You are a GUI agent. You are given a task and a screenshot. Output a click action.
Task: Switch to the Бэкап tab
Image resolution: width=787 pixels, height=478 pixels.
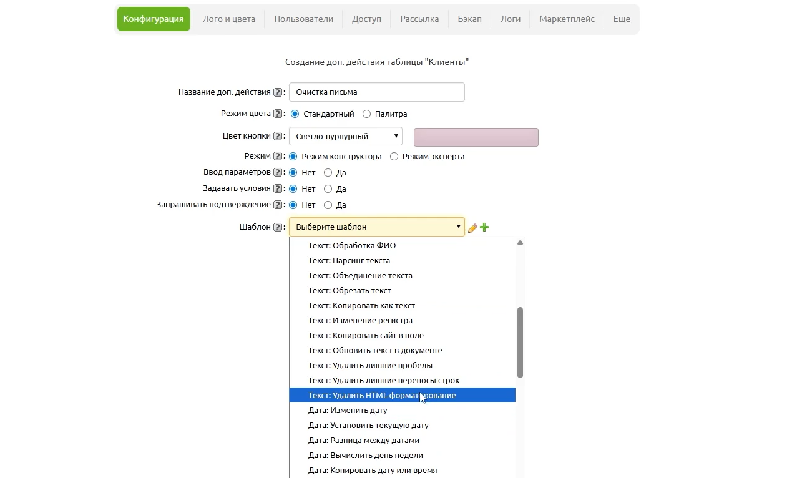tap(469, 19)
